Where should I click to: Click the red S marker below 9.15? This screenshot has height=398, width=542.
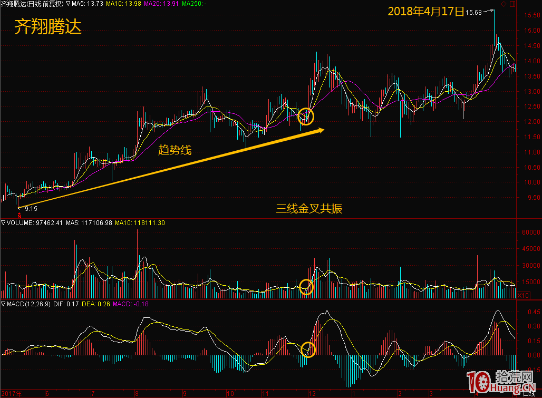tap(20, 216)
